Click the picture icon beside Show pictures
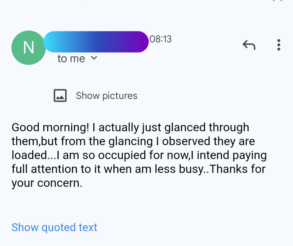This screenshot has height=246, width=293. (60, 96)
